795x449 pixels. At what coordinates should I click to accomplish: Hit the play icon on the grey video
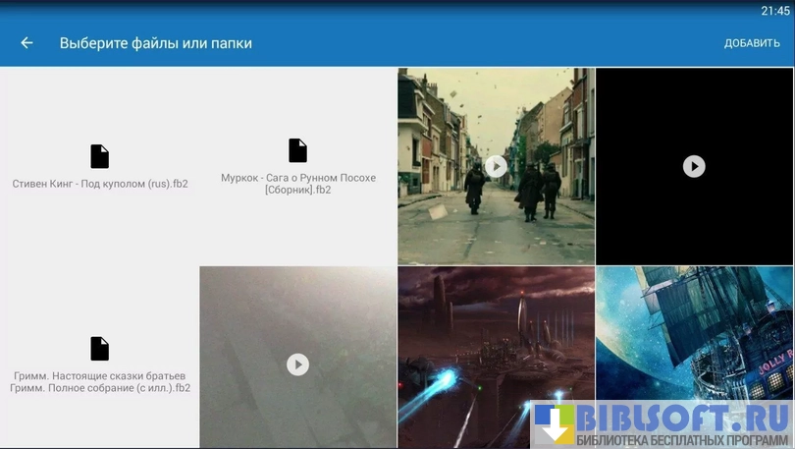click(x=297, y=365)
